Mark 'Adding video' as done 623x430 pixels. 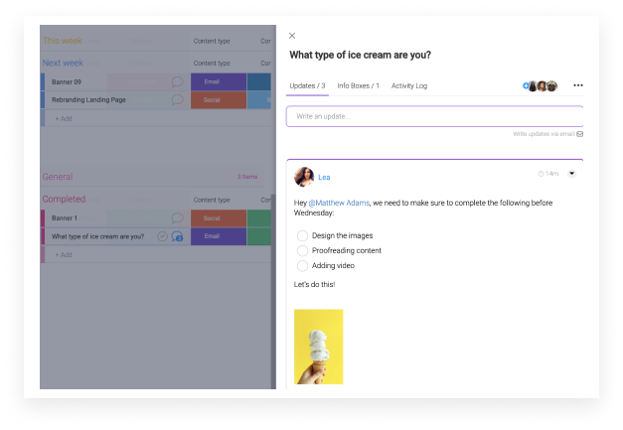[x=302, y=265]
